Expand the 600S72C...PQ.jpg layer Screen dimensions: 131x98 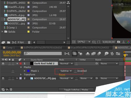click(x=17, y=78)
